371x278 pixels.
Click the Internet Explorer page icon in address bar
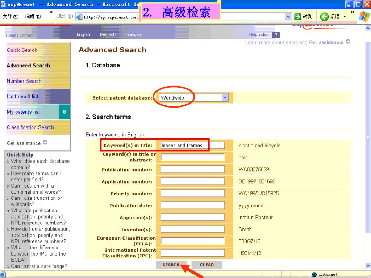79,17
